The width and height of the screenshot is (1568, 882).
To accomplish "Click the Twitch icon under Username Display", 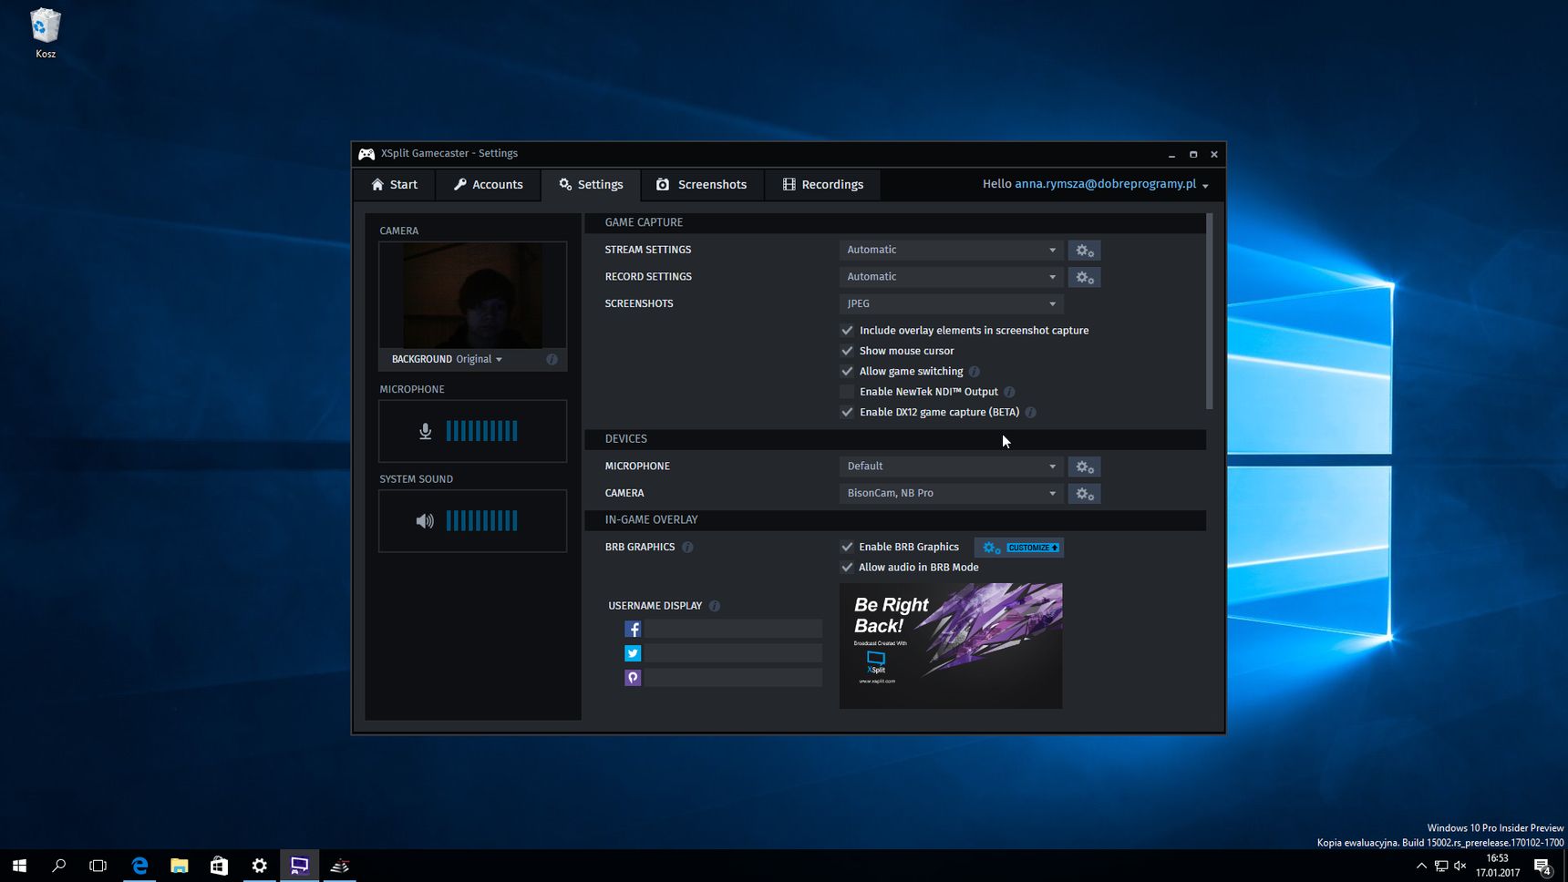I will point(633,678).
